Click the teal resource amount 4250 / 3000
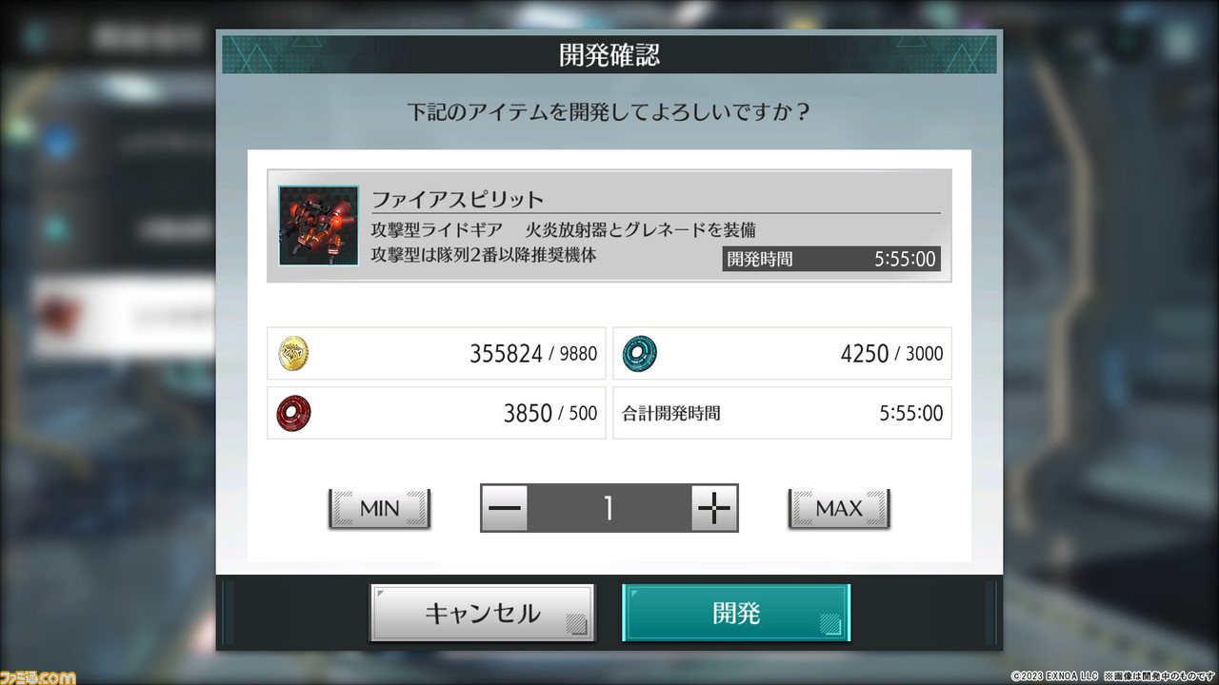 (x=891, y=354)
